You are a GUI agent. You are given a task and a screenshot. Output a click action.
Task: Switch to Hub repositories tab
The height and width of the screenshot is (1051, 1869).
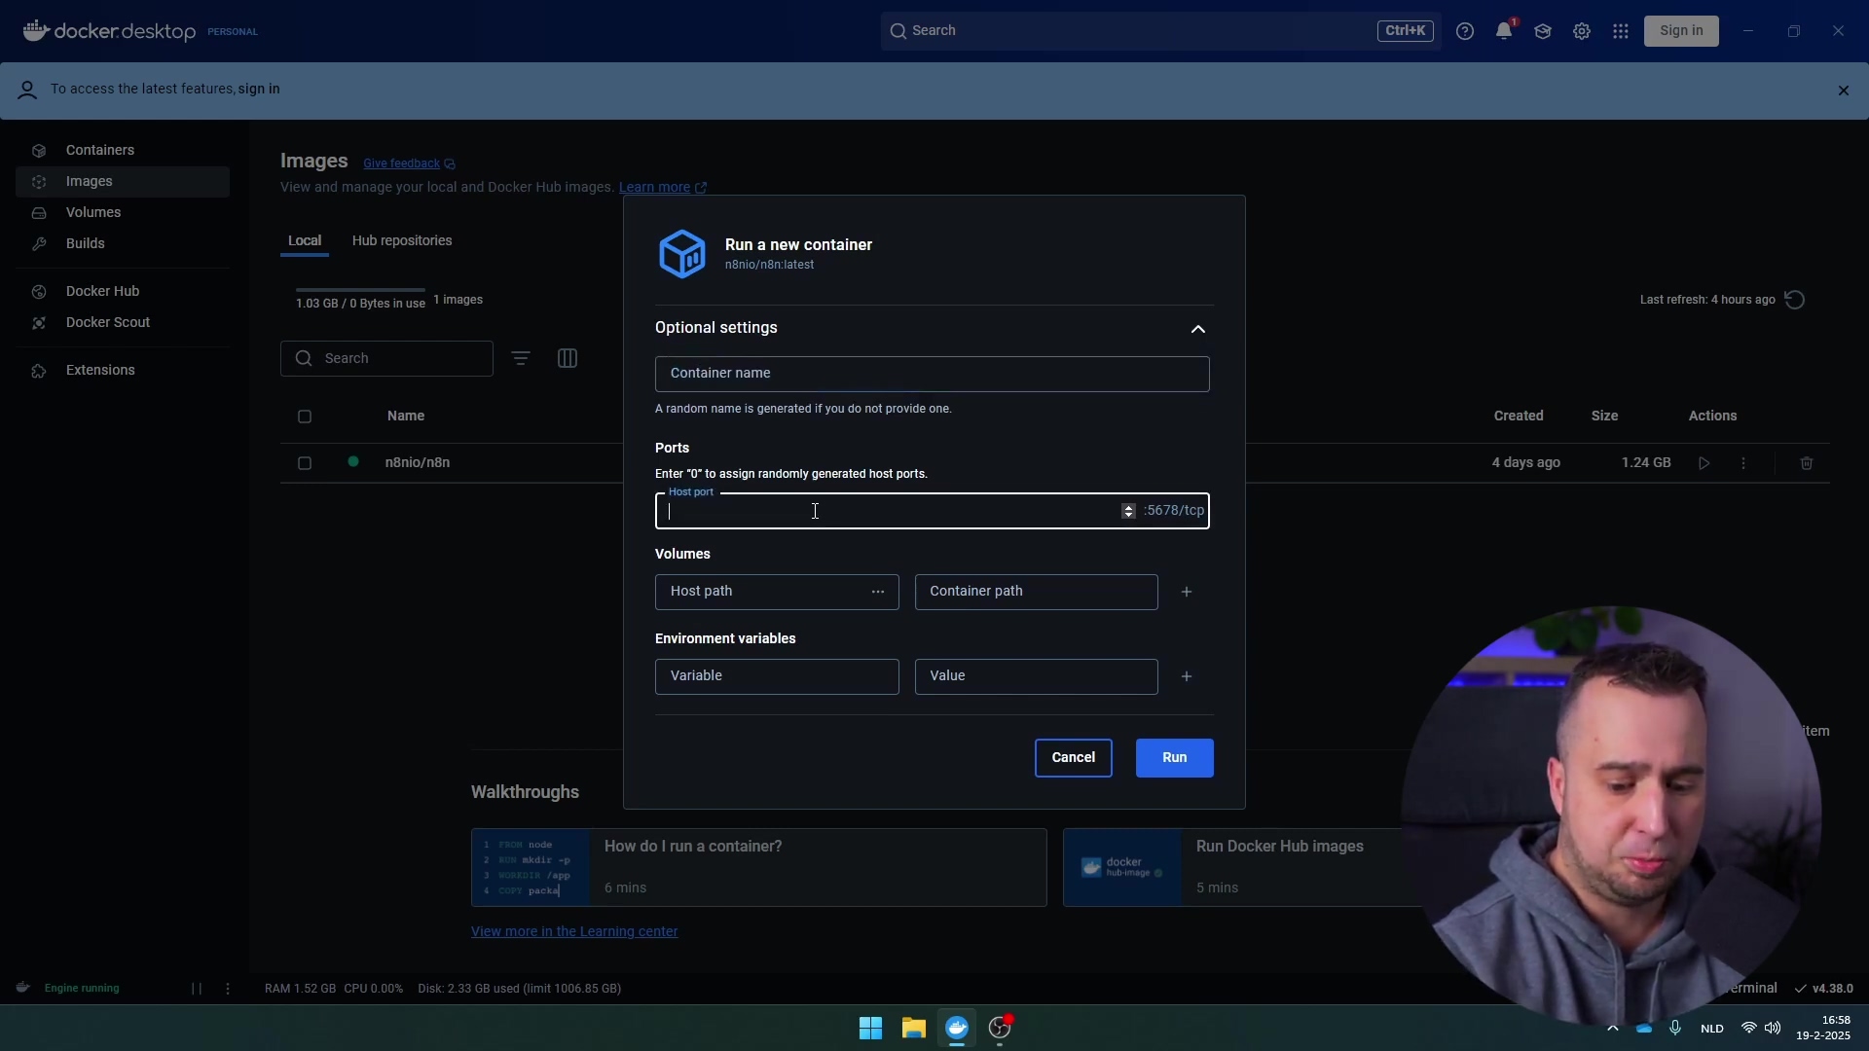[402, 241]
